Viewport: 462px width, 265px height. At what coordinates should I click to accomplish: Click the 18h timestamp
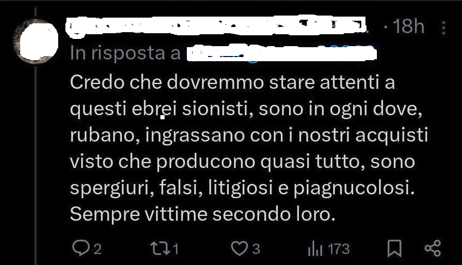(x=409, y=26)
